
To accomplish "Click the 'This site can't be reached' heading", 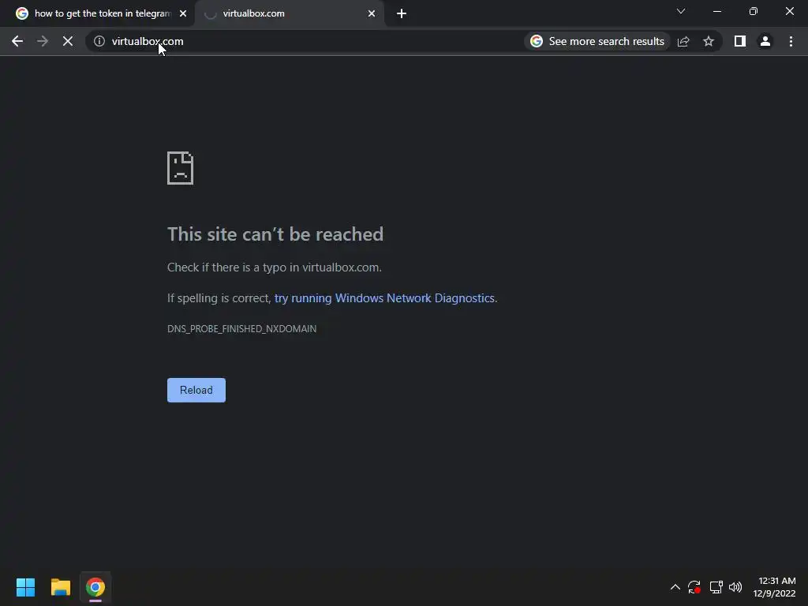I will click(x=275, y=234).
